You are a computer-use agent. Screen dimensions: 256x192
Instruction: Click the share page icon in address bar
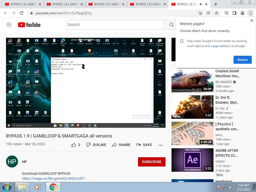[208, 13]
